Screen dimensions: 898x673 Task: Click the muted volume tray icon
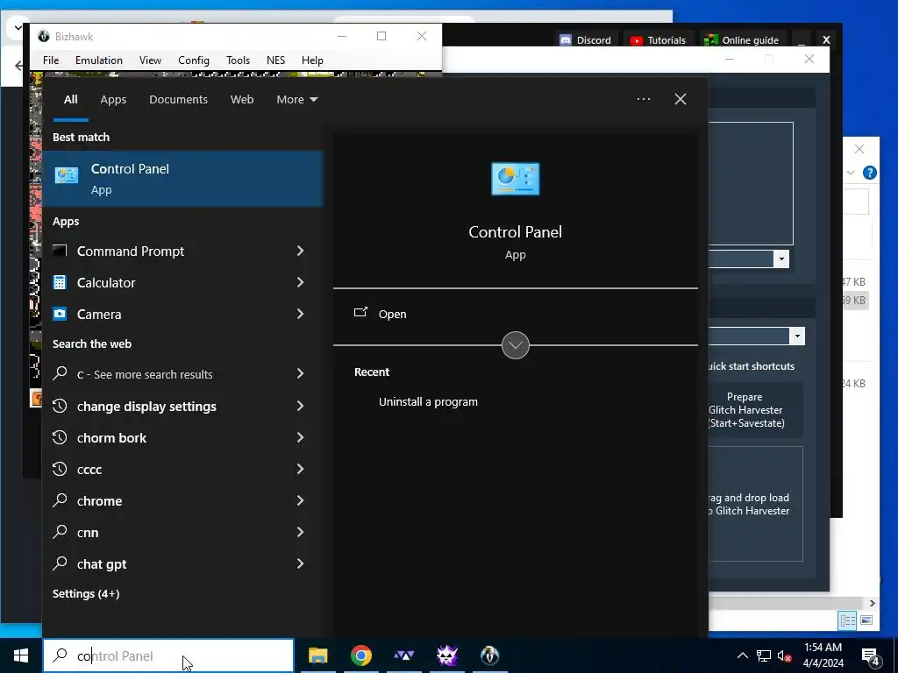[x=784, y=655]
